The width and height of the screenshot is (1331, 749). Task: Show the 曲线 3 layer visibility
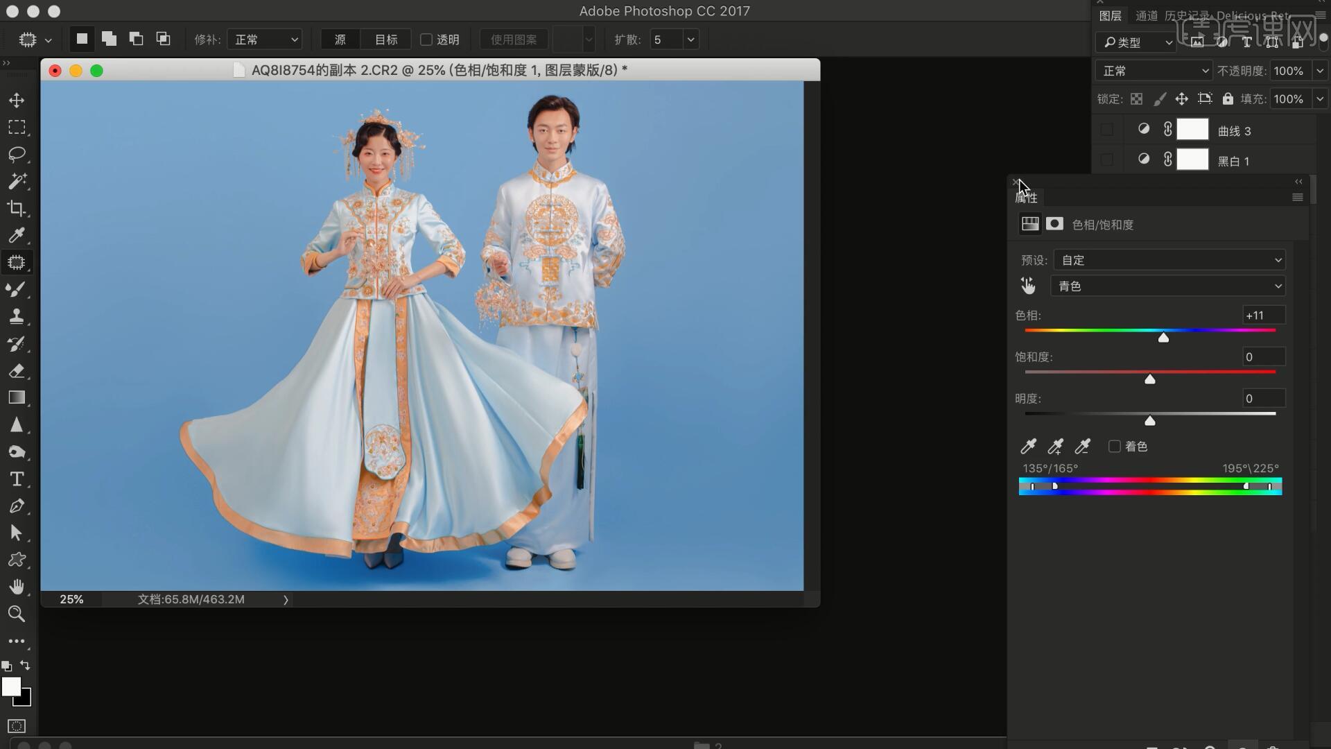1107,130
